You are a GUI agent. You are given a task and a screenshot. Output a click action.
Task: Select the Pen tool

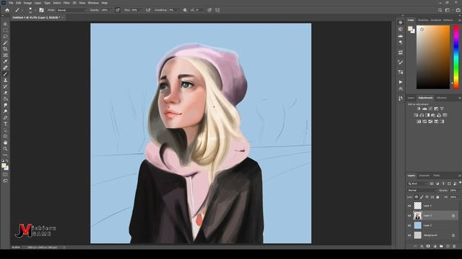coord(5,118)
